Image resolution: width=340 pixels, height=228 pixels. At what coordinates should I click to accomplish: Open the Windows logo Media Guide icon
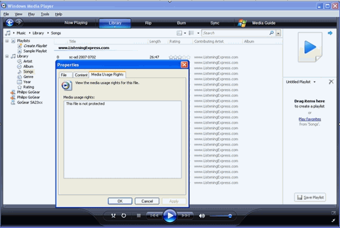pos(242,23)
